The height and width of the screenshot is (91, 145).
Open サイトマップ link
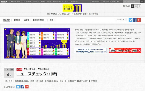coord(106,2)
